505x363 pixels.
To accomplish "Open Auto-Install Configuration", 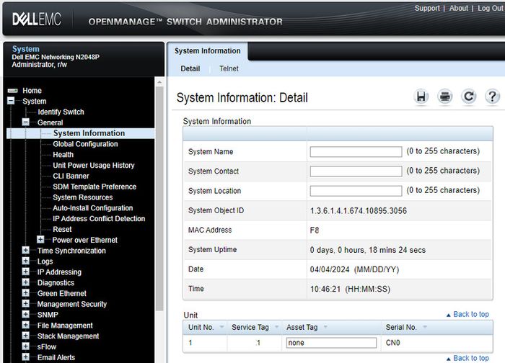I will 93,208.
